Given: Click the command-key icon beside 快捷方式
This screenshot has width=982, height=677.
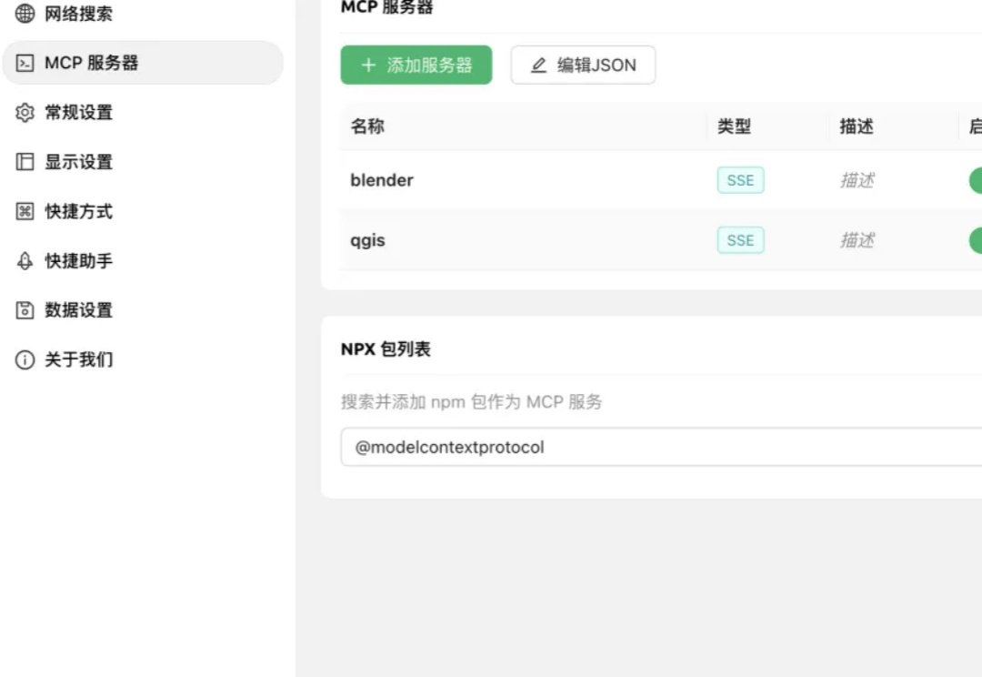Looking at the screenshot, I should click(x=25, y=211).
